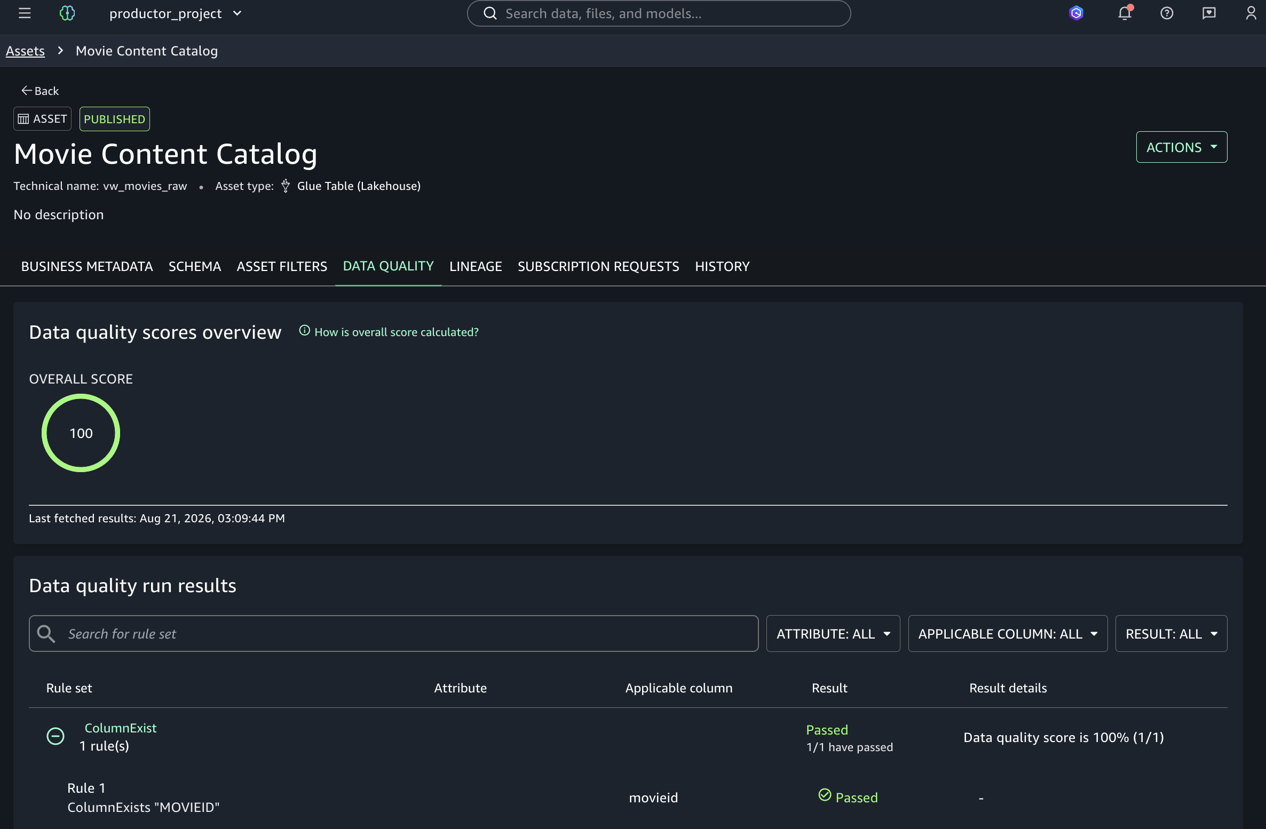Click the info icon beside score calculation

pyautogui.click(x=304, y=331)
